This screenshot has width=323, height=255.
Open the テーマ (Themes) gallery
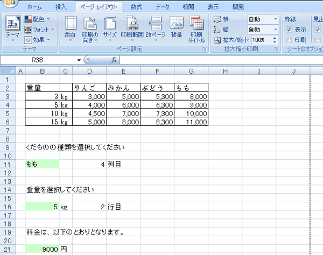click(x=12, y=27)
